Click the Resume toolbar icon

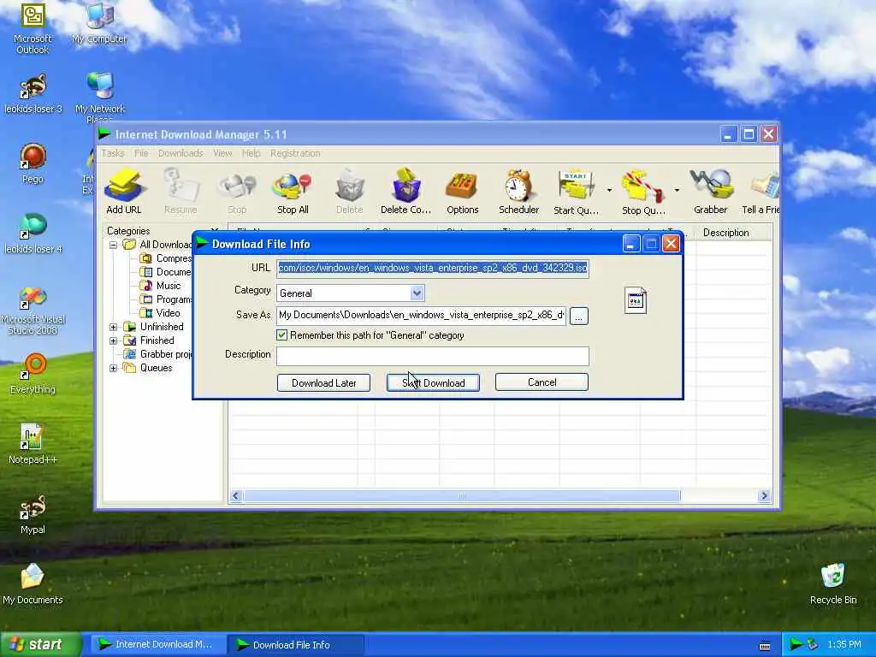click(181, 192)
